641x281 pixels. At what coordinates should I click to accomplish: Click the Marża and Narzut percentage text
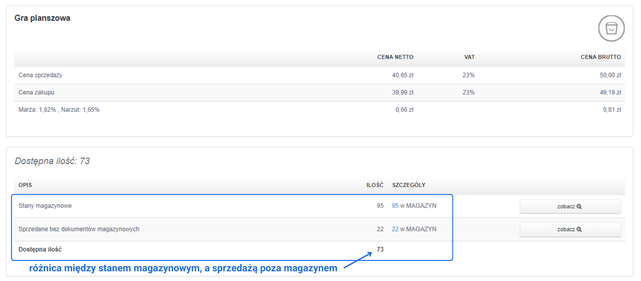(x=59, y=110)
